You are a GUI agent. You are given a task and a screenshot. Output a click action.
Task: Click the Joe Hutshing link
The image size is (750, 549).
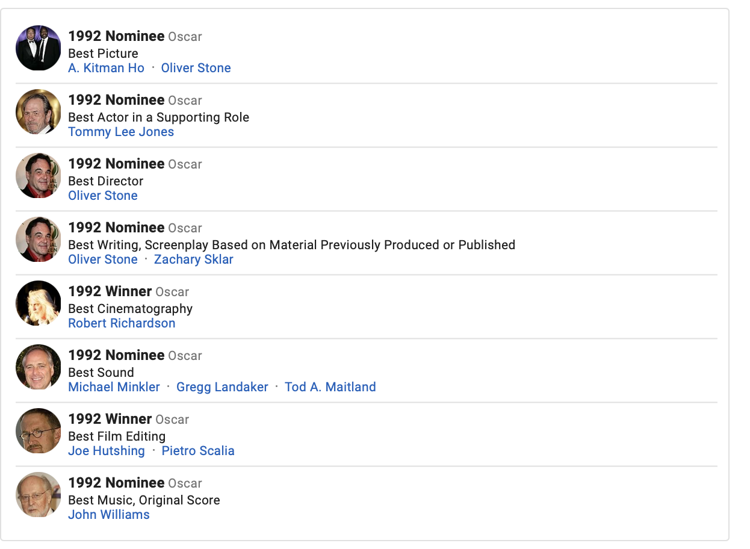107,451
